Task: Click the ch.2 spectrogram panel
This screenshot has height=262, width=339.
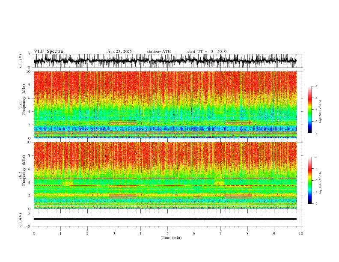Action: click(x=165, y=176)
